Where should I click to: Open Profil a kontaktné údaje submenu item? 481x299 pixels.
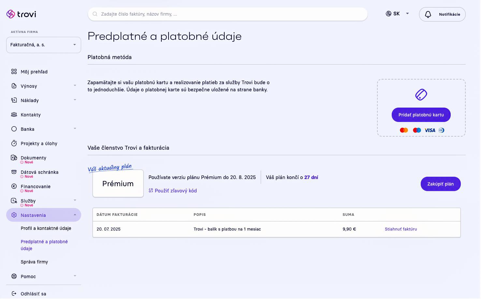(x=46, y=229)
